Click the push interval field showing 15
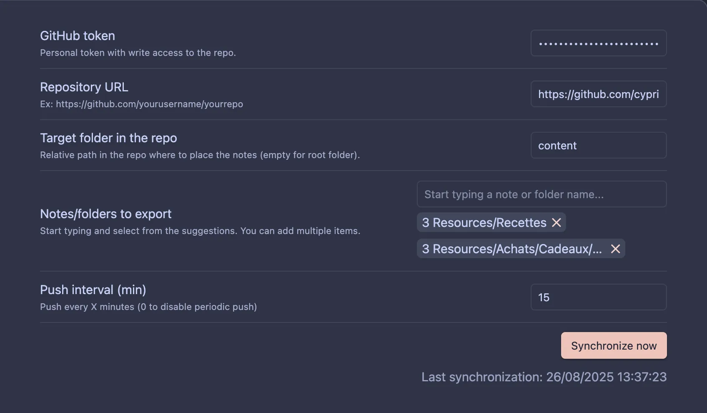Image resolution: width=707 pixels, height=413 pixels. coord(598,297)
